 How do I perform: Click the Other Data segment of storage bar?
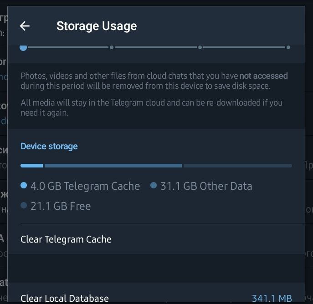pos(113,166)
